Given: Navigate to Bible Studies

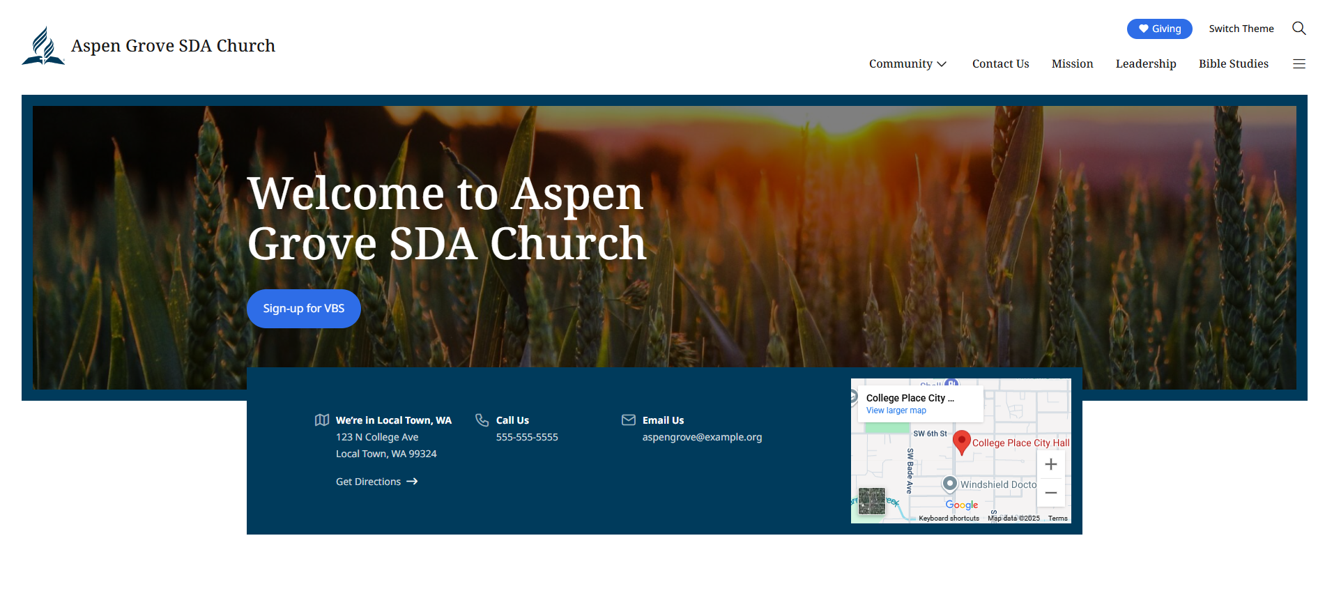Looking at the screenshot, I should [1234, 64].
